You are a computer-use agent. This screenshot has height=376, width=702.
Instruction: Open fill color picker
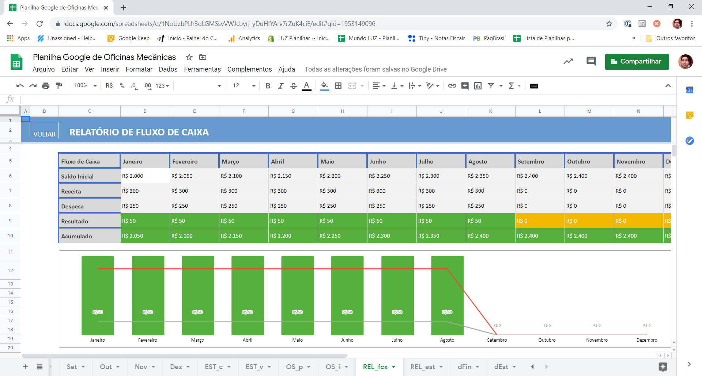(324, 86)
